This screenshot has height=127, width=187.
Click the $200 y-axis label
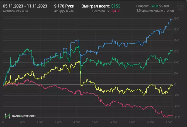[x=176, y=41]
